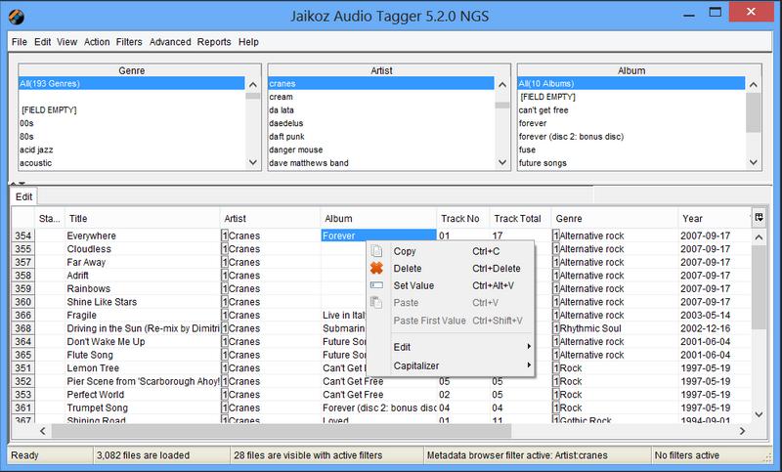Select row number 368 header
The image size is (782, 472).
22,328
